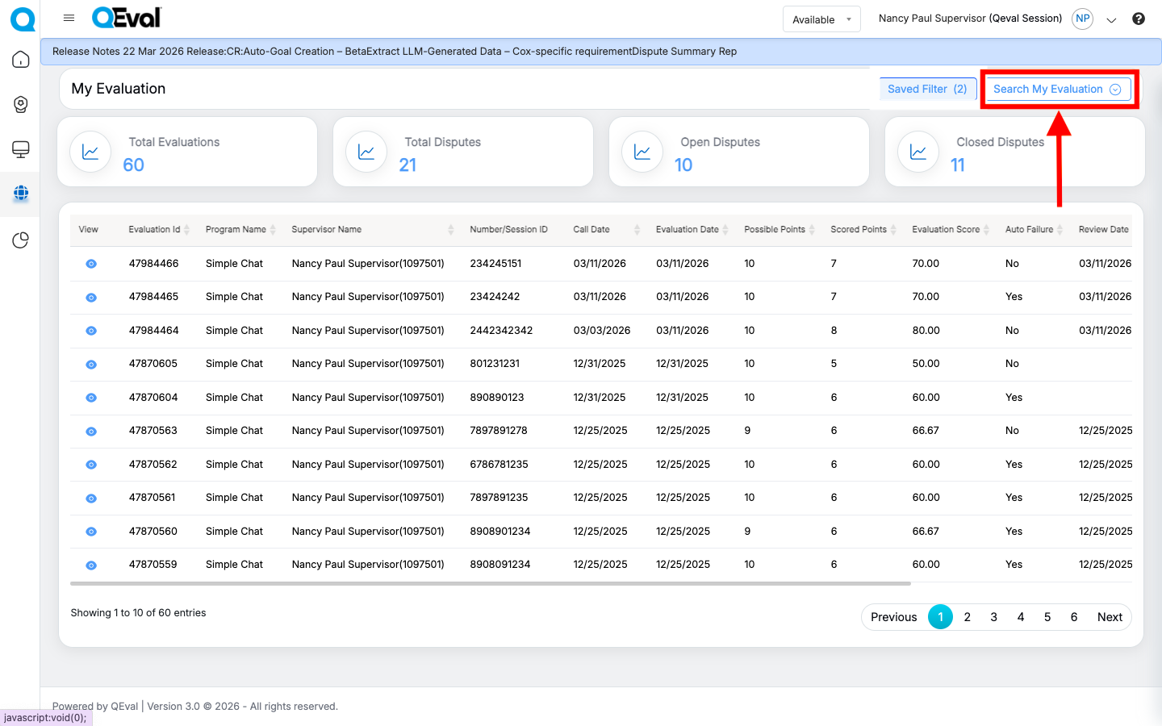Click the NP user avatar

pyautogui.click(x=1082, y=19)
